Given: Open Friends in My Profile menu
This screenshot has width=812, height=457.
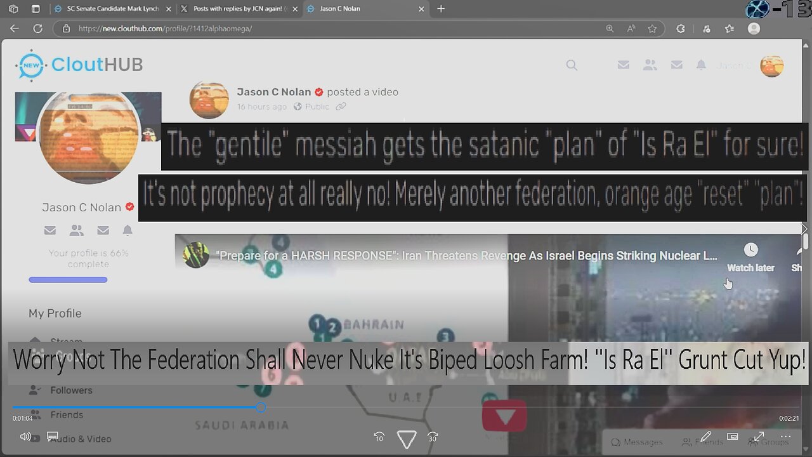Looking at the screenshot, I should tap(67, 414).
